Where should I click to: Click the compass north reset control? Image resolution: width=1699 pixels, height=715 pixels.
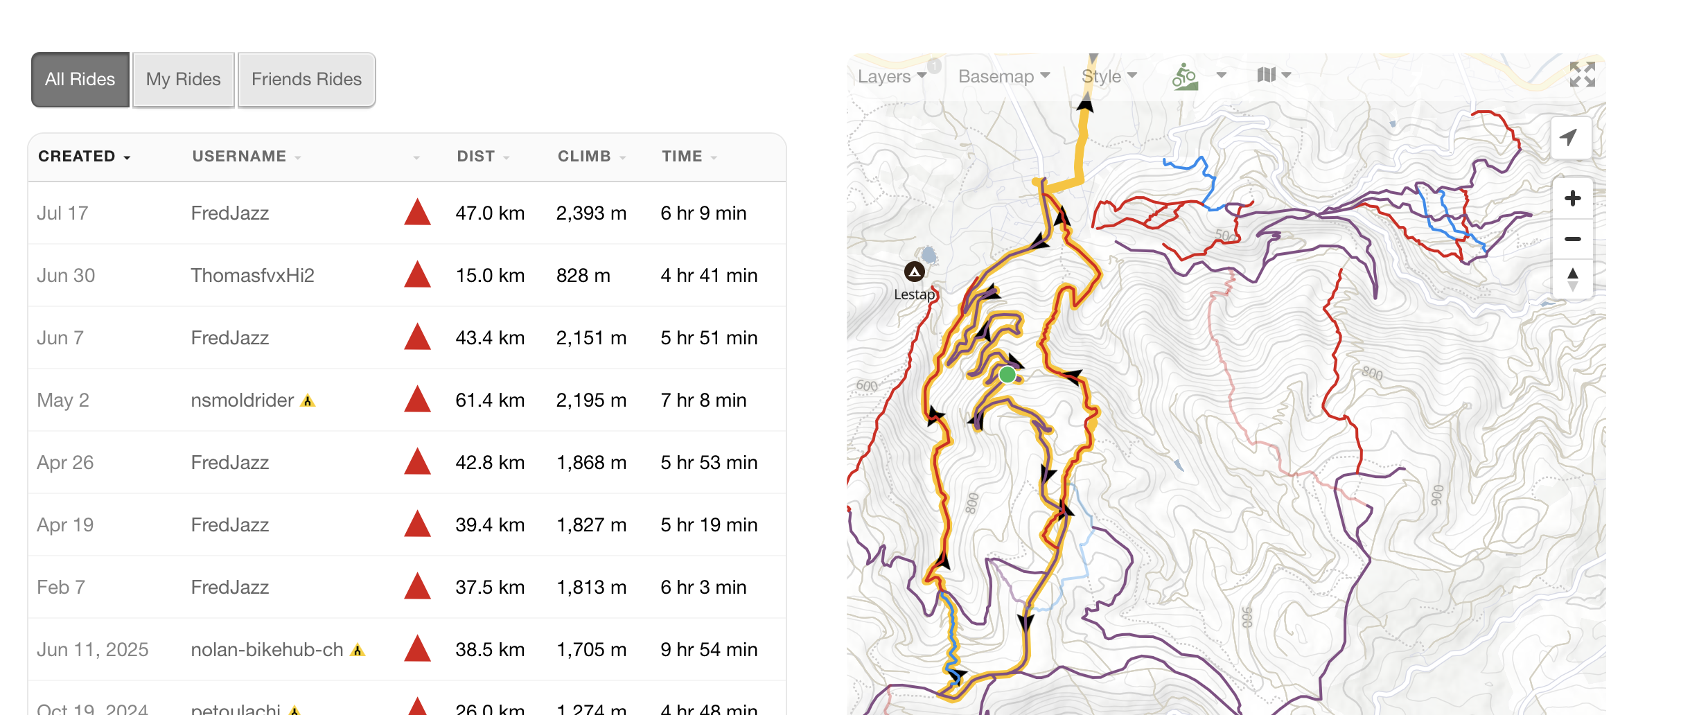pos(1572,279)
